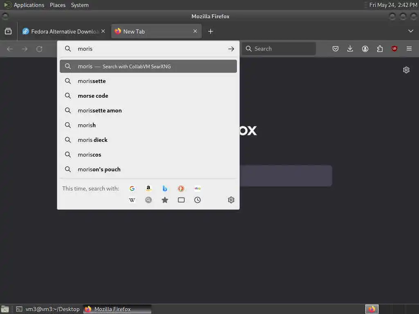The width and height of the screenshot is (419, 314).
Task: Go forward with the forward arrow
Action: [25, 49]
